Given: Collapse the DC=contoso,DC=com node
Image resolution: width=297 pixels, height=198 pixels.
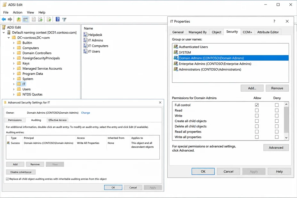Looking at the screenshot, I should tap(9, 38).
